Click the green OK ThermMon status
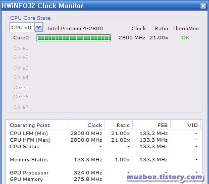Screen dimensions: 209x184 (185, 38)
